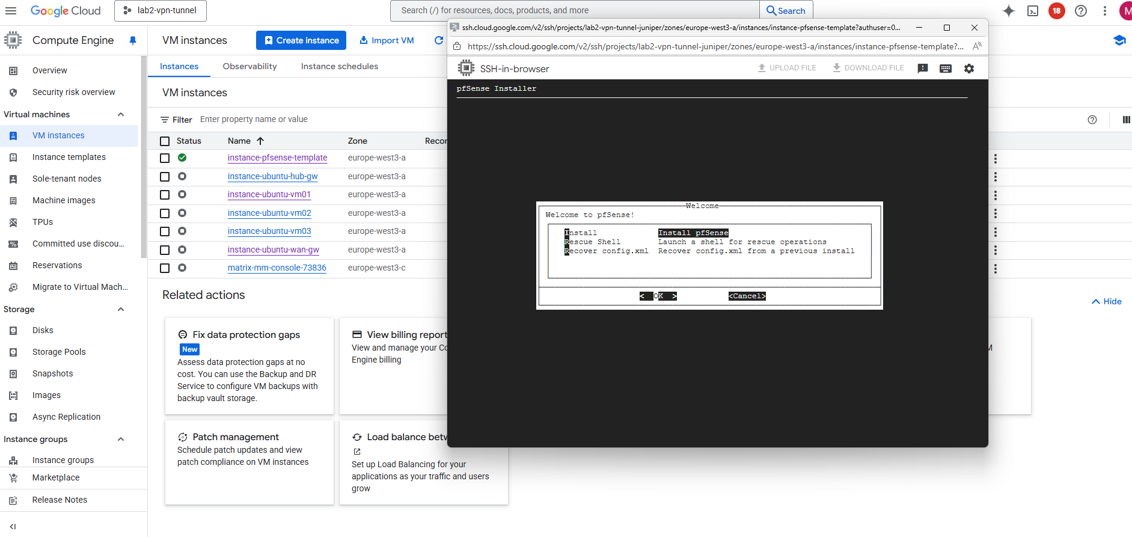Screen dimensions: 1132x537
Task: Collapse the Virtual machines section
Action: [x=121, y=114]
